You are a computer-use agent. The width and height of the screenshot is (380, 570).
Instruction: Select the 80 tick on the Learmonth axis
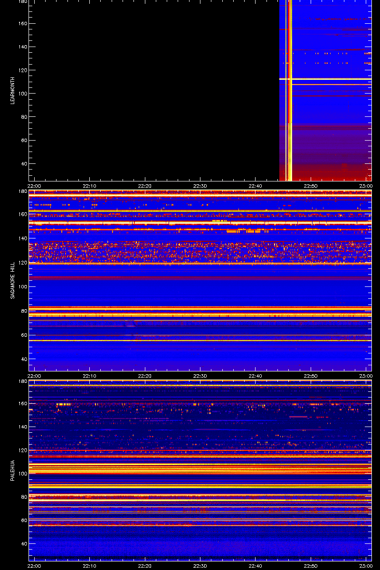(x=23, y=117)
